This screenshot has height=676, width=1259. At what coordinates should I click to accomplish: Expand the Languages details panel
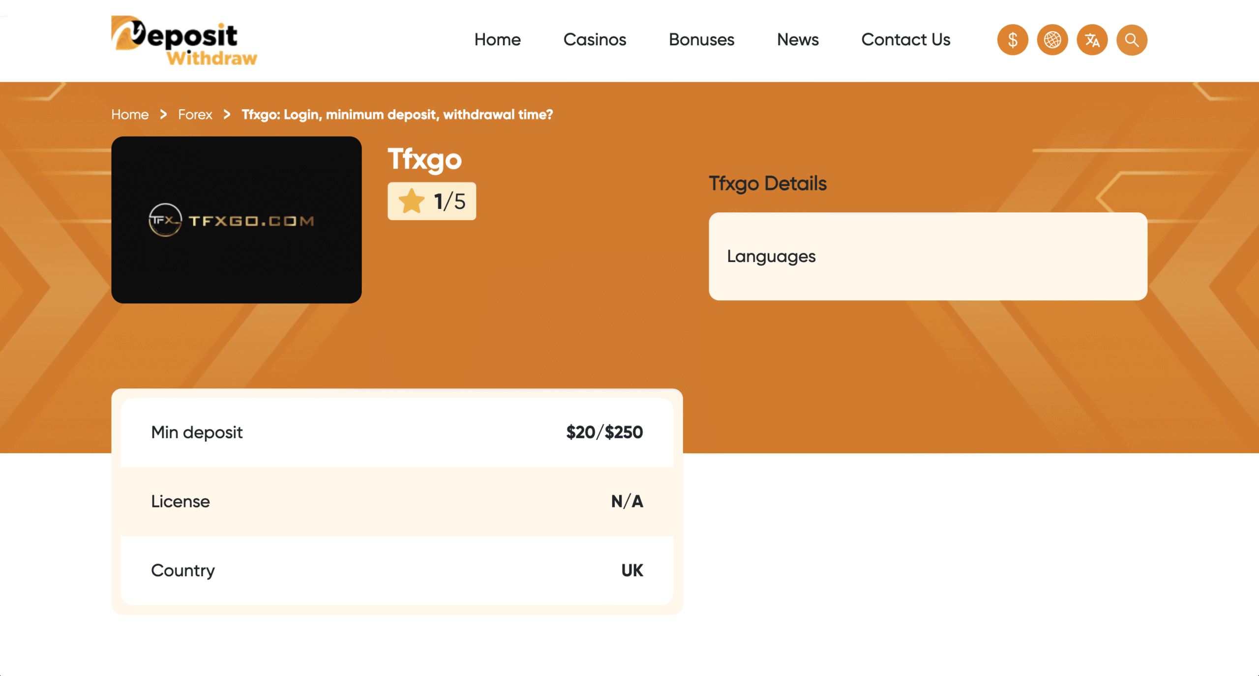click(928, 256)
